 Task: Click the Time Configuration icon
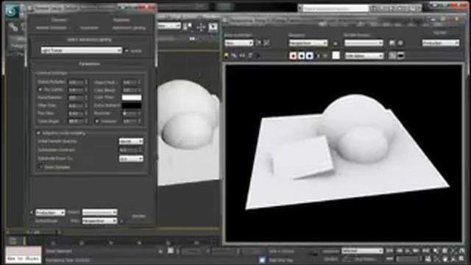428,259
